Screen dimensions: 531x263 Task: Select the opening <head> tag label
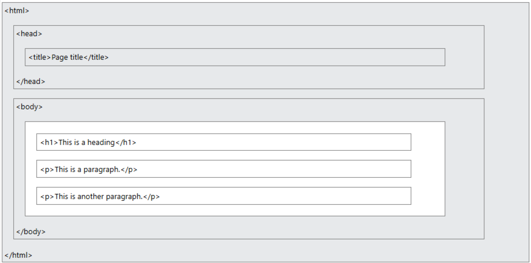click(x=29, y=34)
